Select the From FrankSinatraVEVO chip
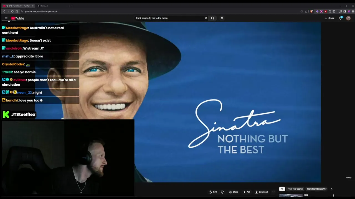The width and height of the screenshot is (355, 199). tap(317, 189)
